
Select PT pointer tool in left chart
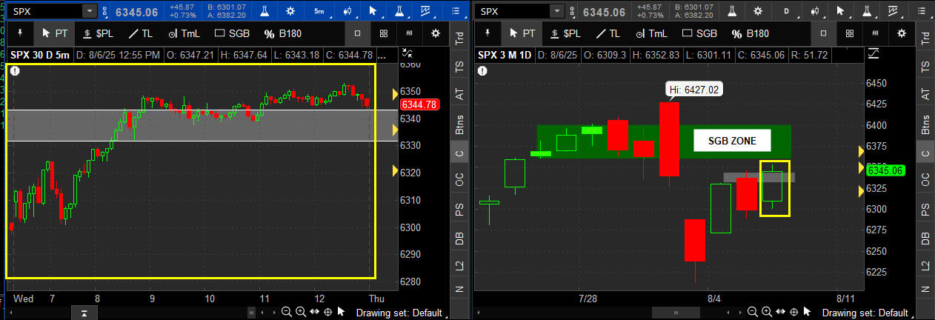56,33
